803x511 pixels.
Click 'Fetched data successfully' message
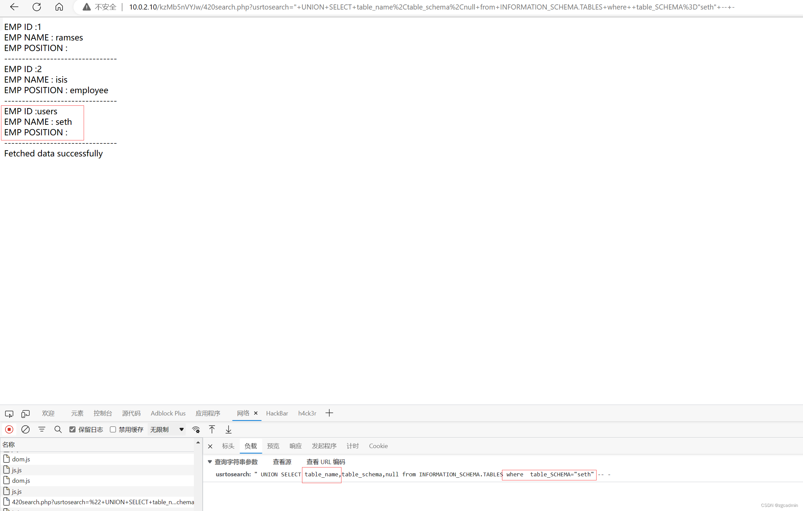[x=53, y=153]
